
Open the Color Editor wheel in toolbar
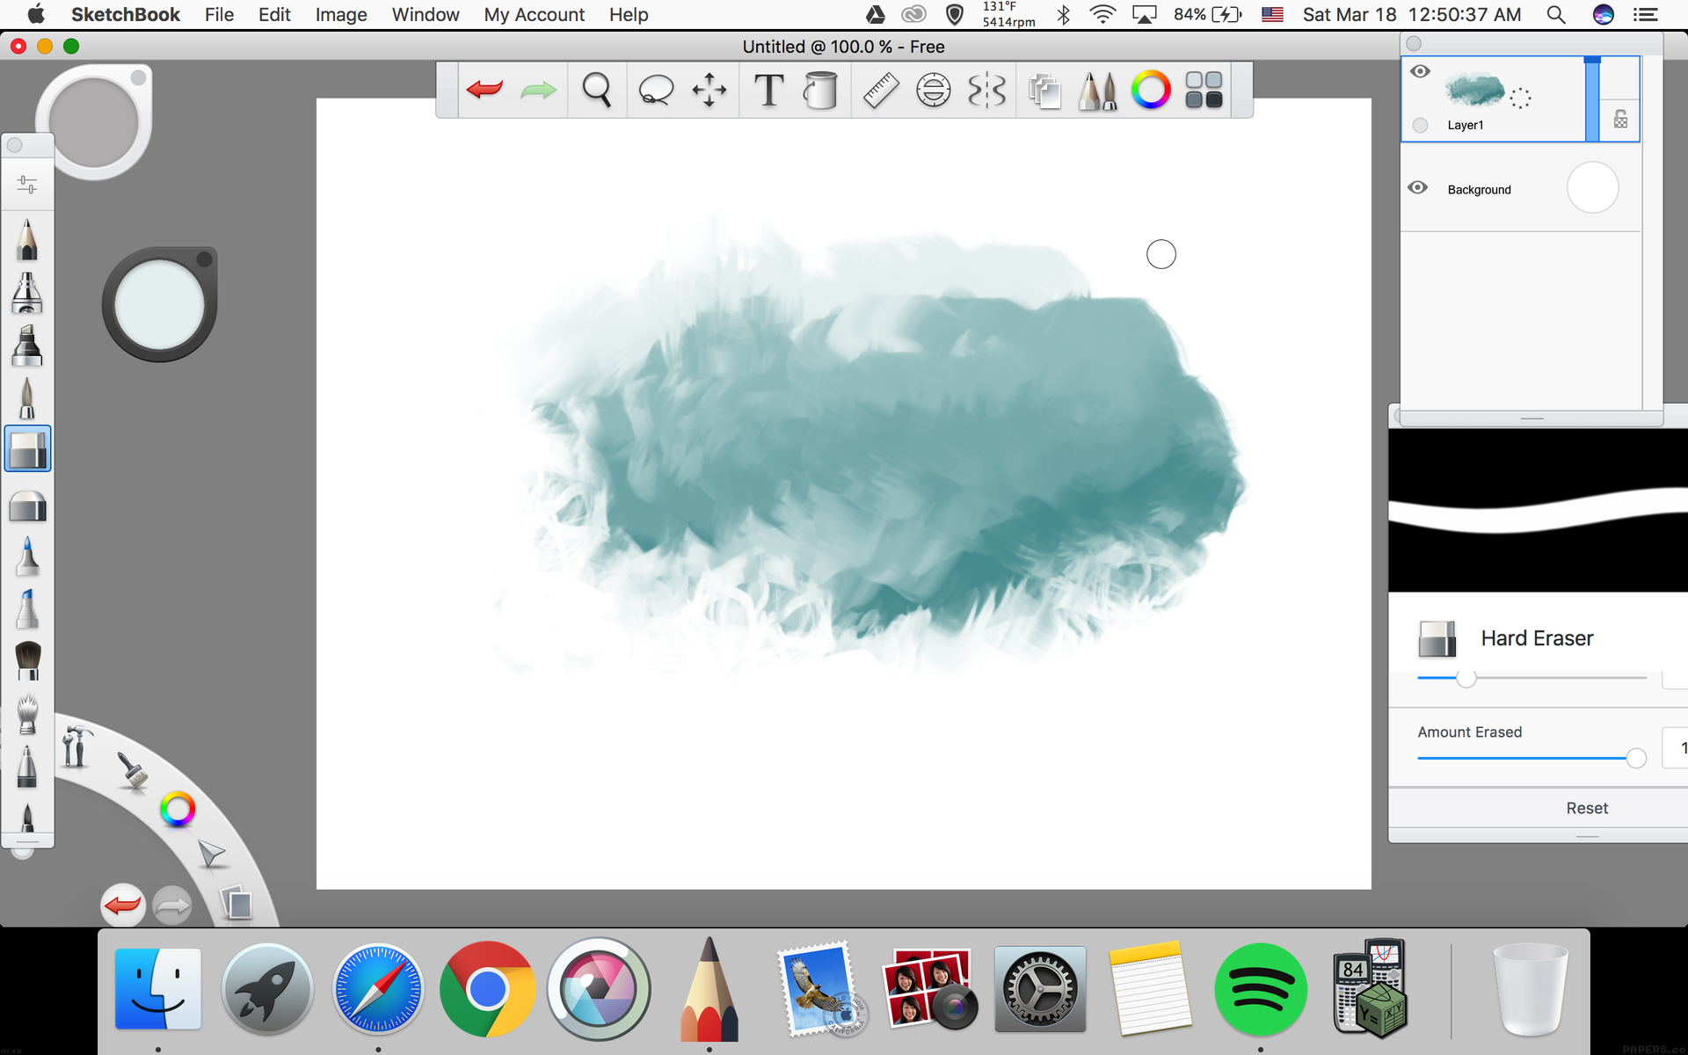(1151, 90)
